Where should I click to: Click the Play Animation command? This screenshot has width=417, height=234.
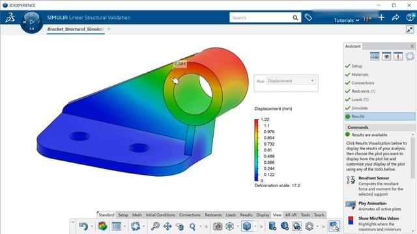click(372, 203)
